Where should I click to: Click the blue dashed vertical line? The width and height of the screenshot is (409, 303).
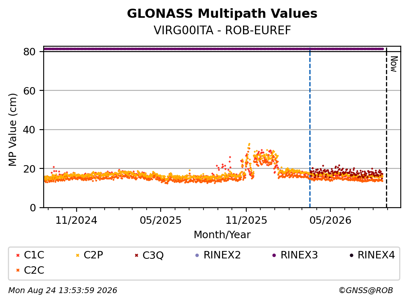tap(310, 128)
